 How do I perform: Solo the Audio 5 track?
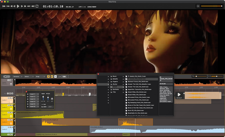[8, 127]
